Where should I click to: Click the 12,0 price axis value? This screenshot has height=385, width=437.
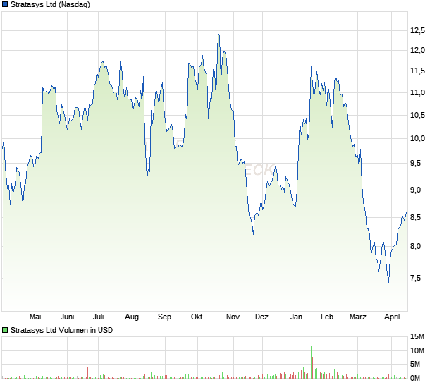pos(417,51)
